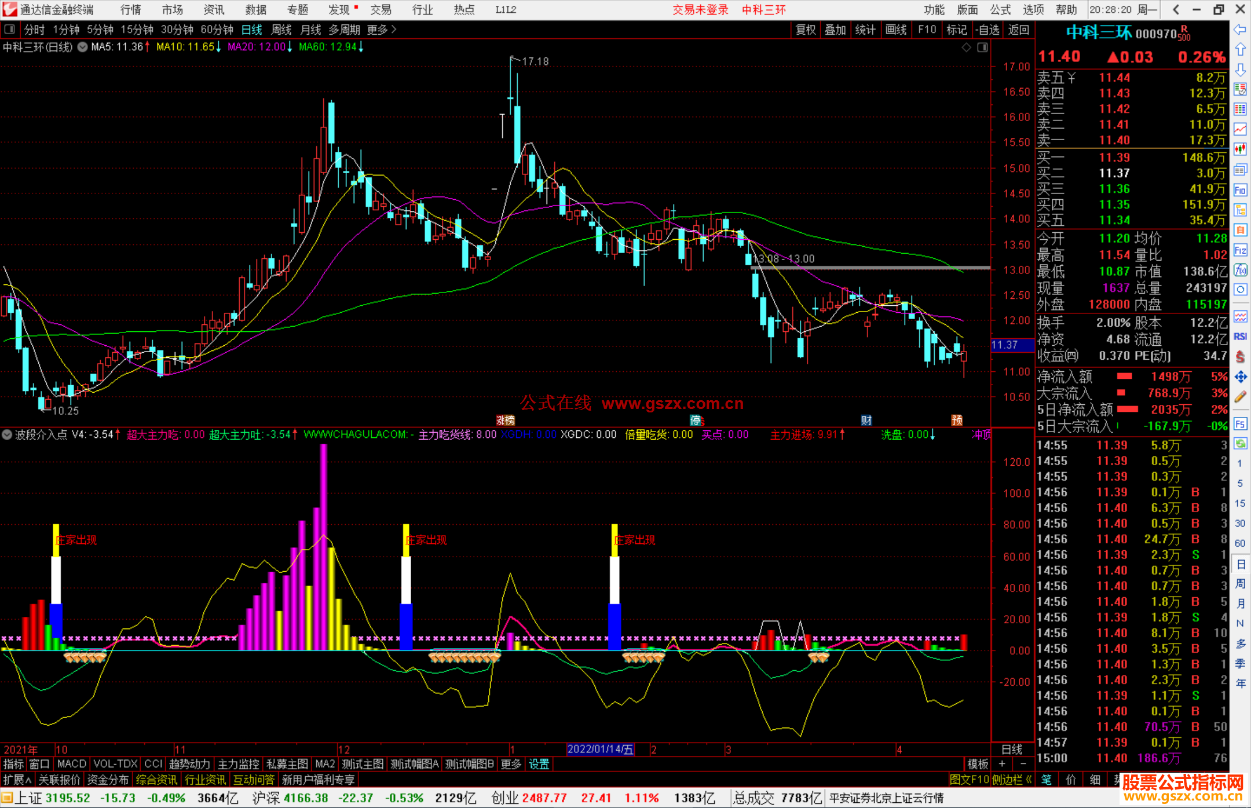Switch to 60-minute period in sidebar
The image size is (1251, 808).
(1240, 543)
